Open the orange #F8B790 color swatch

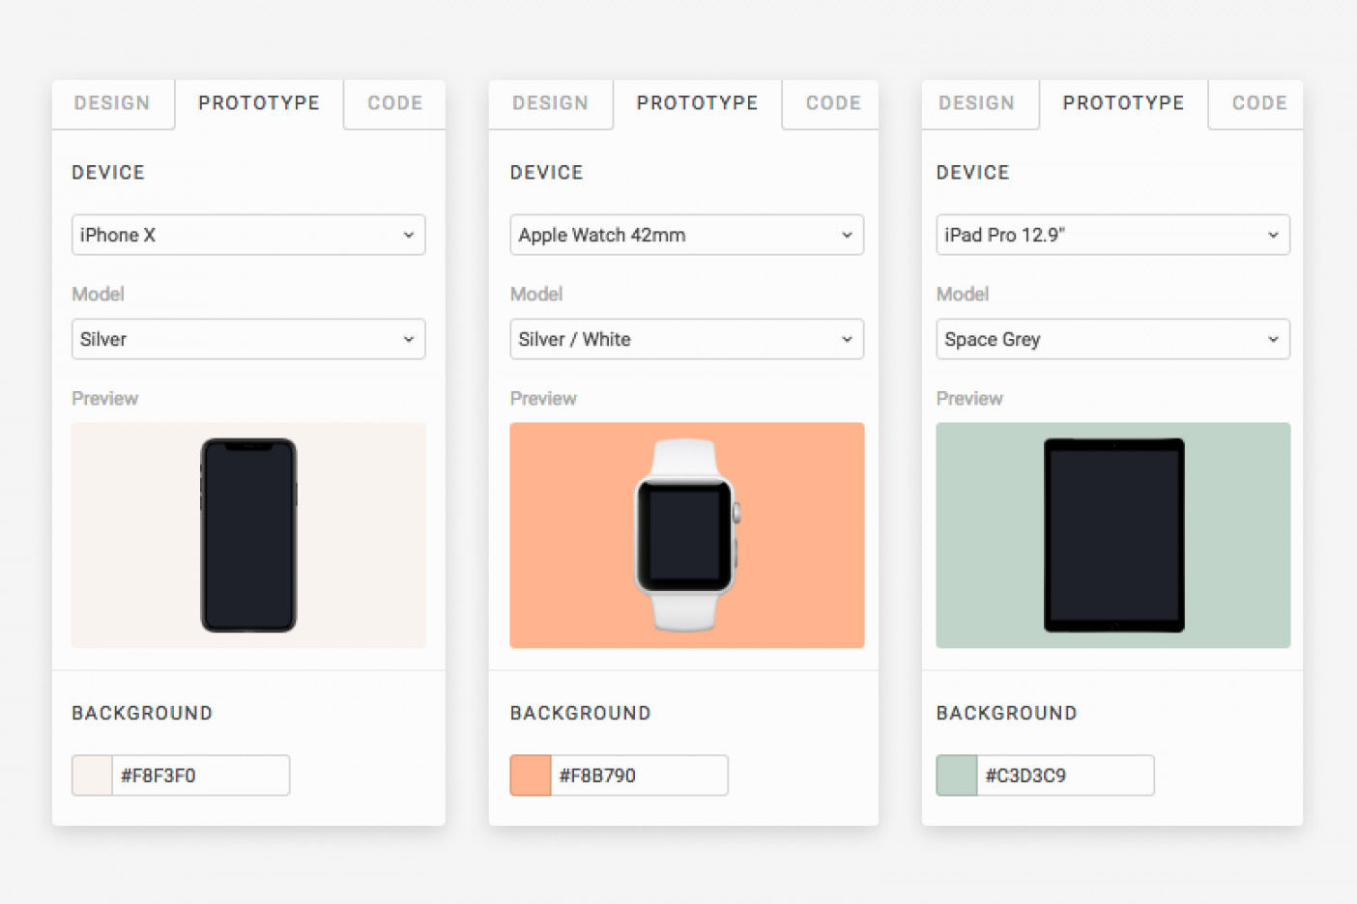(531, 776)
